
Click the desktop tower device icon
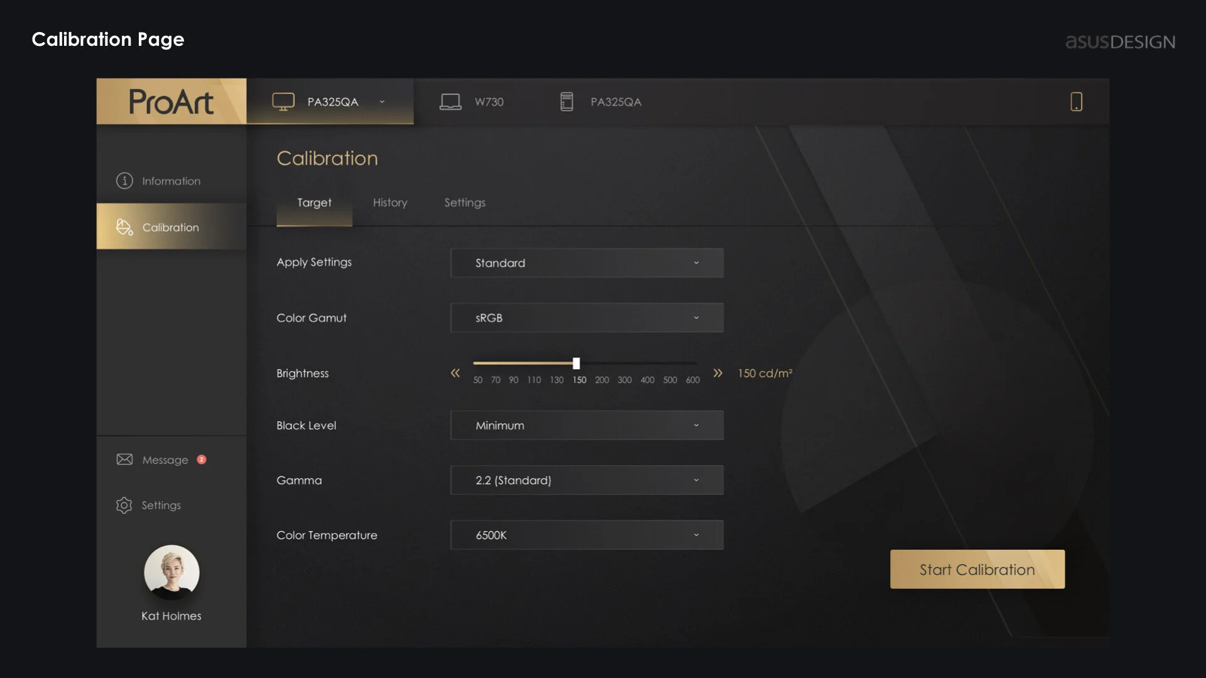click(x=567, y=102)
